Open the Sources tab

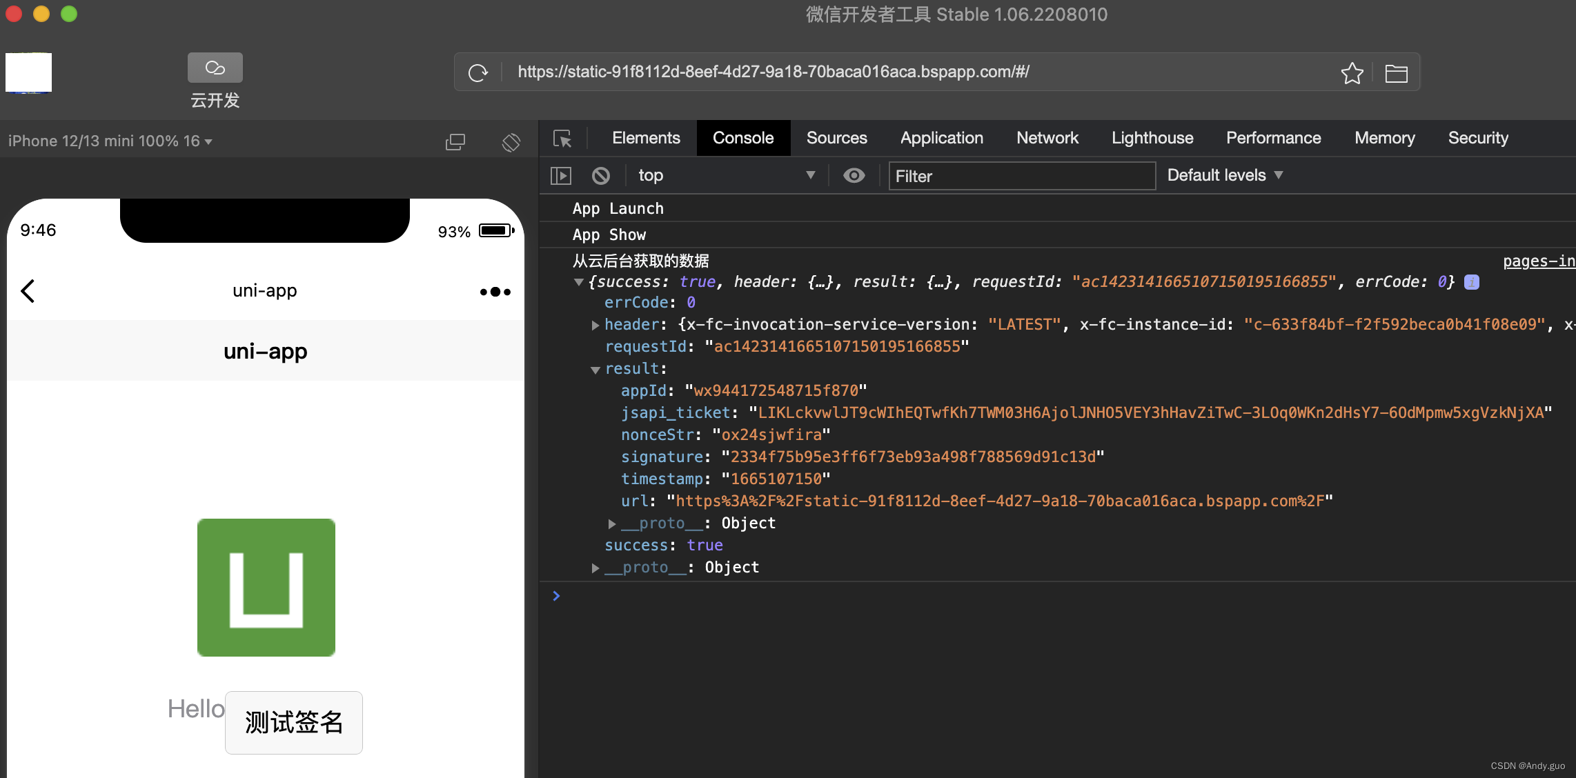point(836,138)
